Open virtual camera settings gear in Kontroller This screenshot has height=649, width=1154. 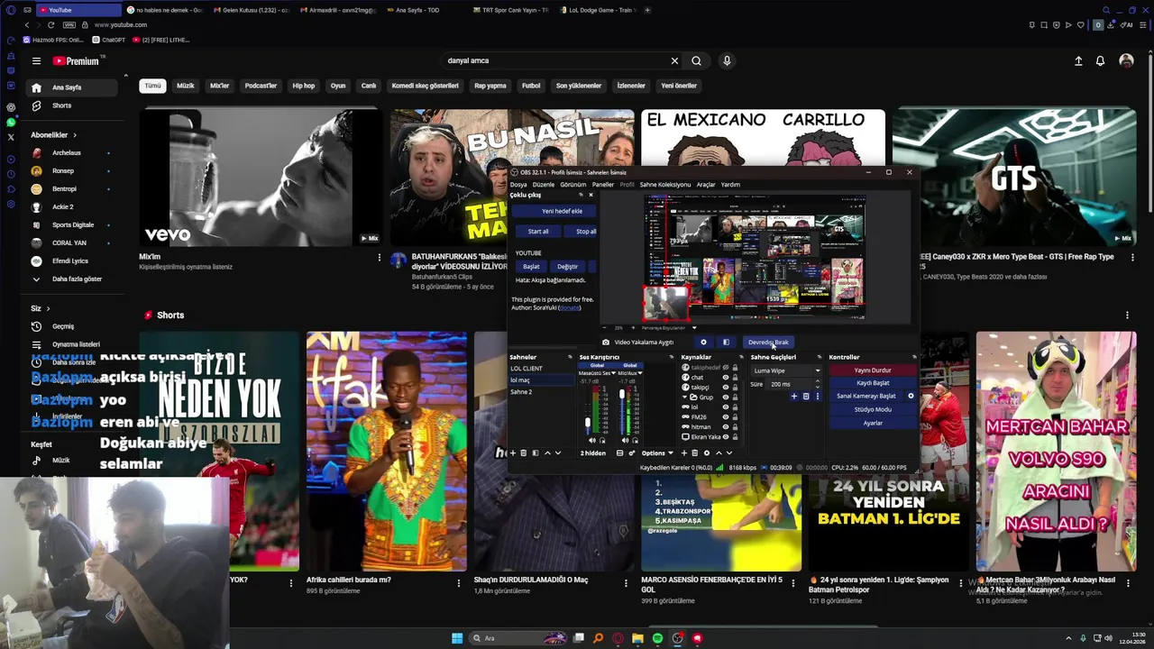[x=911, y=396]
